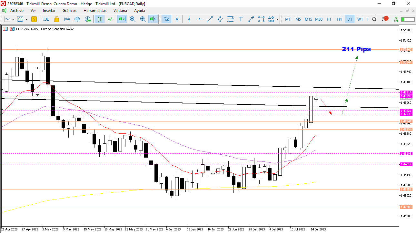This screenshot has width=416, height=233.
Task: Select the vertical line tool
Action: pos(189,19)
